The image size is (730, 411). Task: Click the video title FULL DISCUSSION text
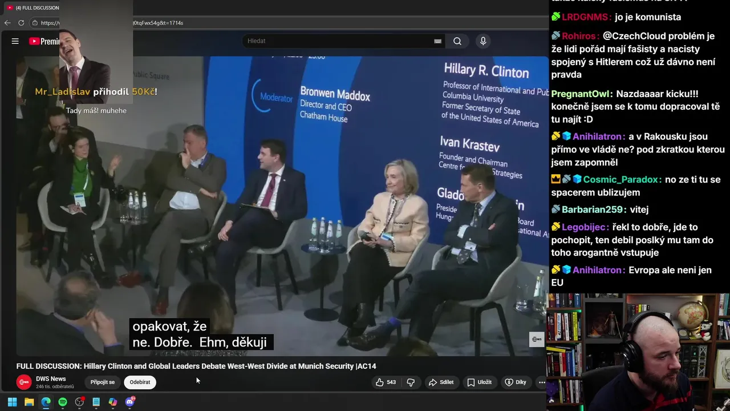tap(196, 366)
